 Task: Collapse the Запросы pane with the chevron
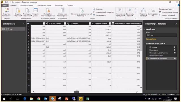point(24,24)
